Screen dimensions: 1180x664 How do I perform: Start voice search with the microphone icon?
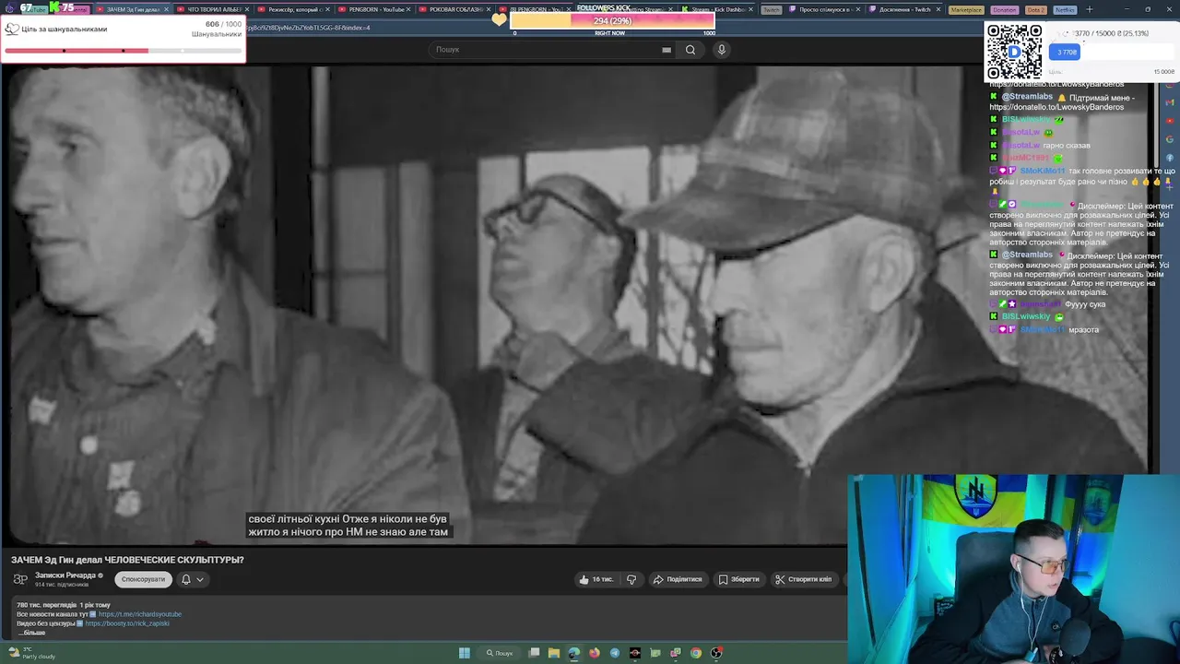722,50
